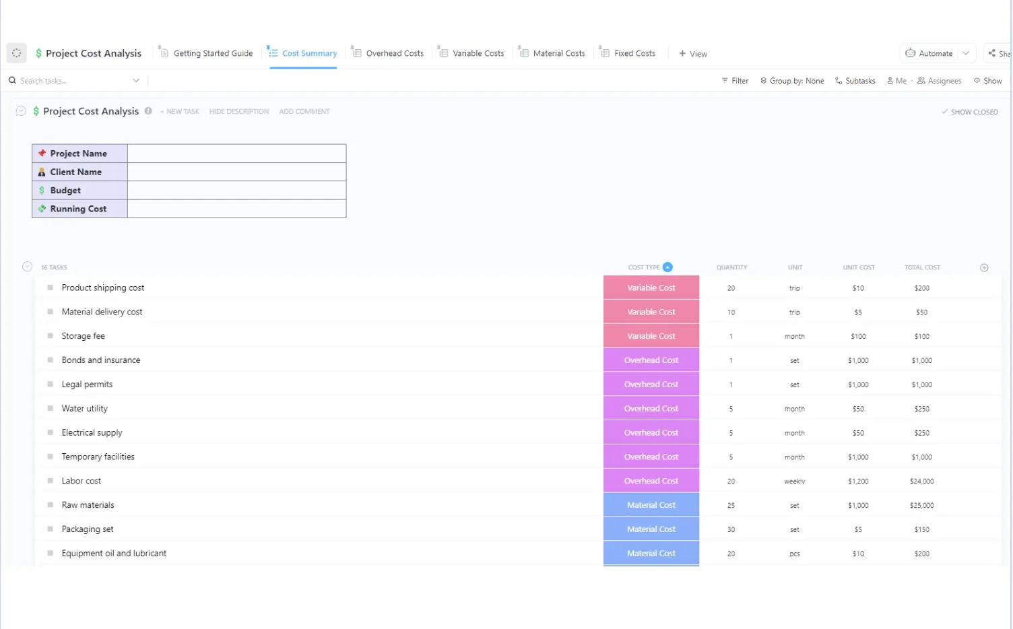
Task: Click status square of Electrical supply
Action: point(50,433)
